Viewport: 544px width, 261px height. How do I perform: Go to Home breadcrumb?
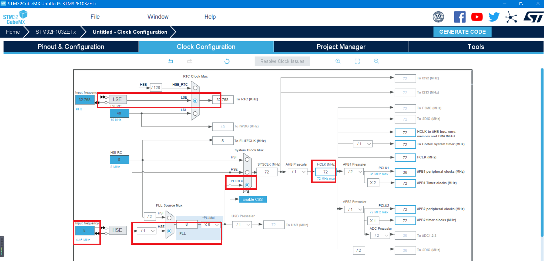[13, 32]
